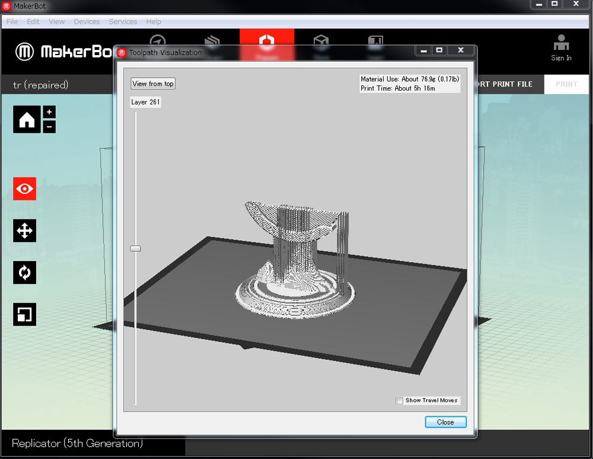Click the home view icon
Viewport: 593px width, 459px height.
tap(27, 119)
